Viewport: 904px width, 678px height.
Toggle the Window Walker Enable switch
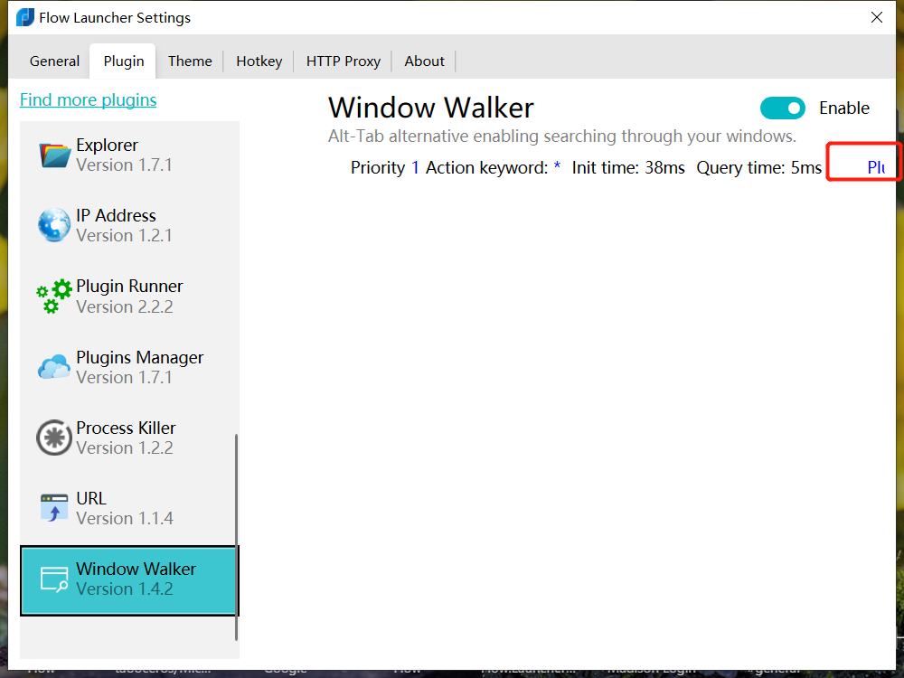click(x=782, y=108)
